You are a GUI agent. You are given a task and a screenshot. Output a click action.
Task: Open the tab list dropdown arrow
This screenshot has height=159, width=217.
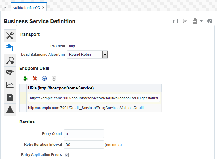(5, 7)
